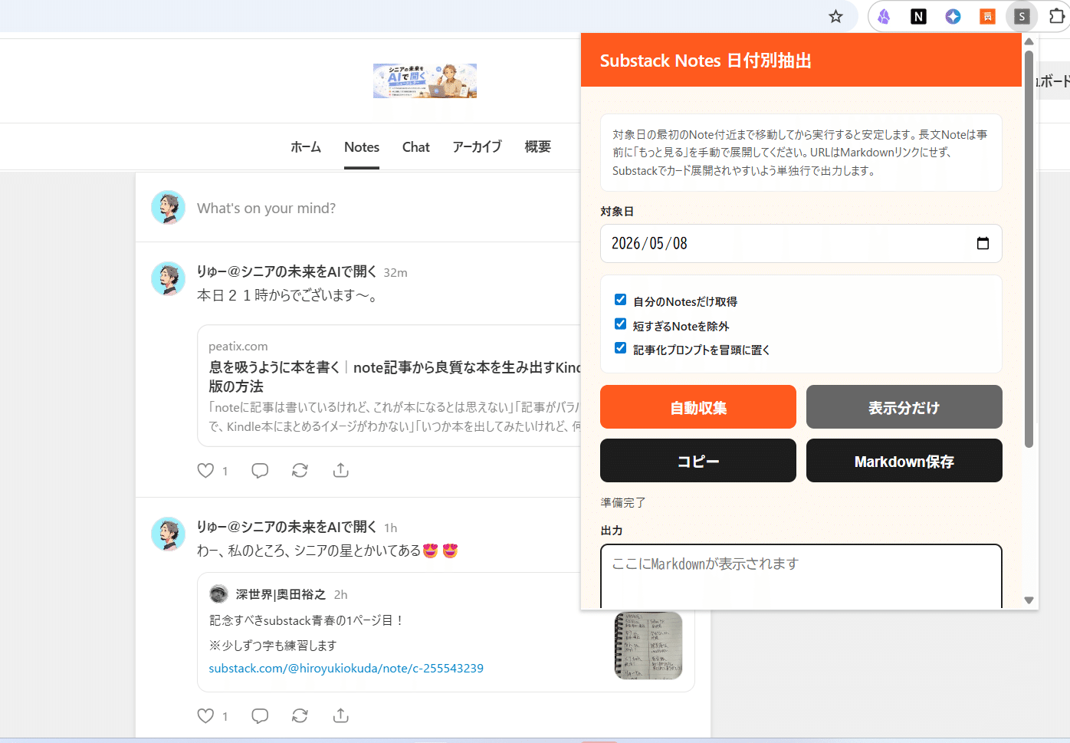Click the popup vertical scrollbar thumb

1029,249
